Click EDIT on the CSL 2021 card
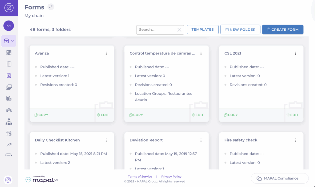Viewport: 315px width, 187px height. click(292, 115)
